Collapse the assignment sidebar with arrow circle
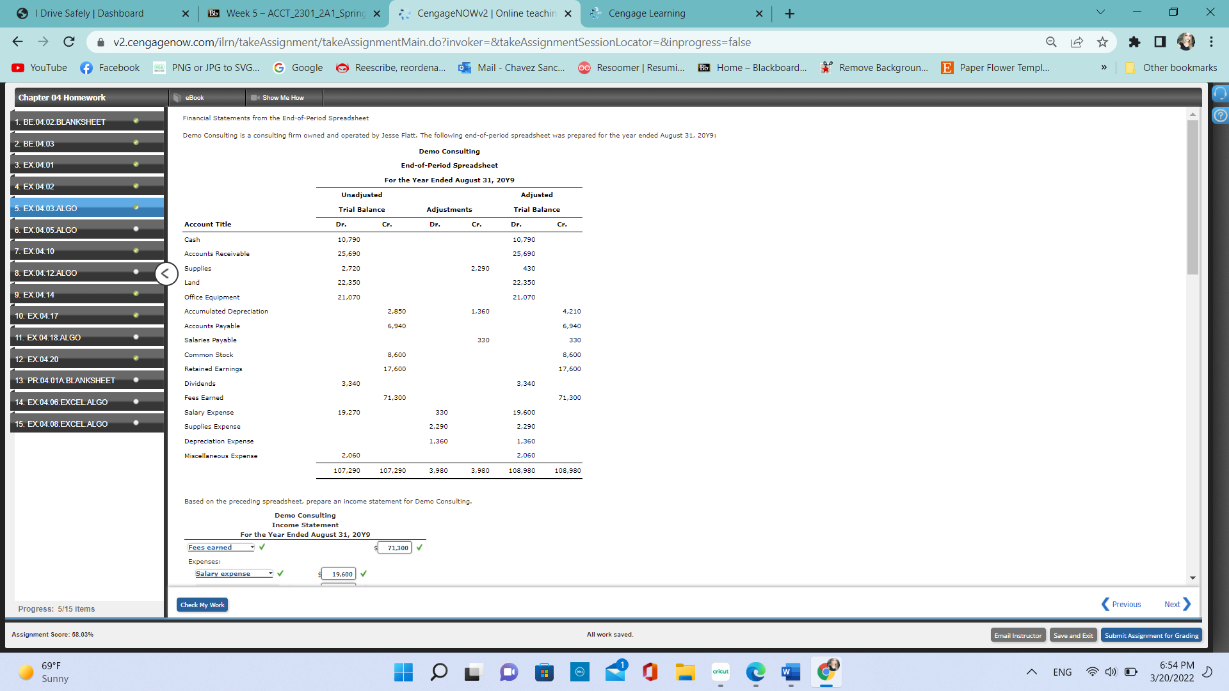The image size is (1229, 691). pyautogui.click(x=166, y=274)
